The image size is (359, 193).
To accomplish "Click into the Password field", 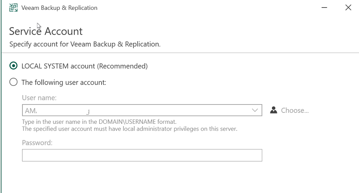I will (x=142, y=155).
